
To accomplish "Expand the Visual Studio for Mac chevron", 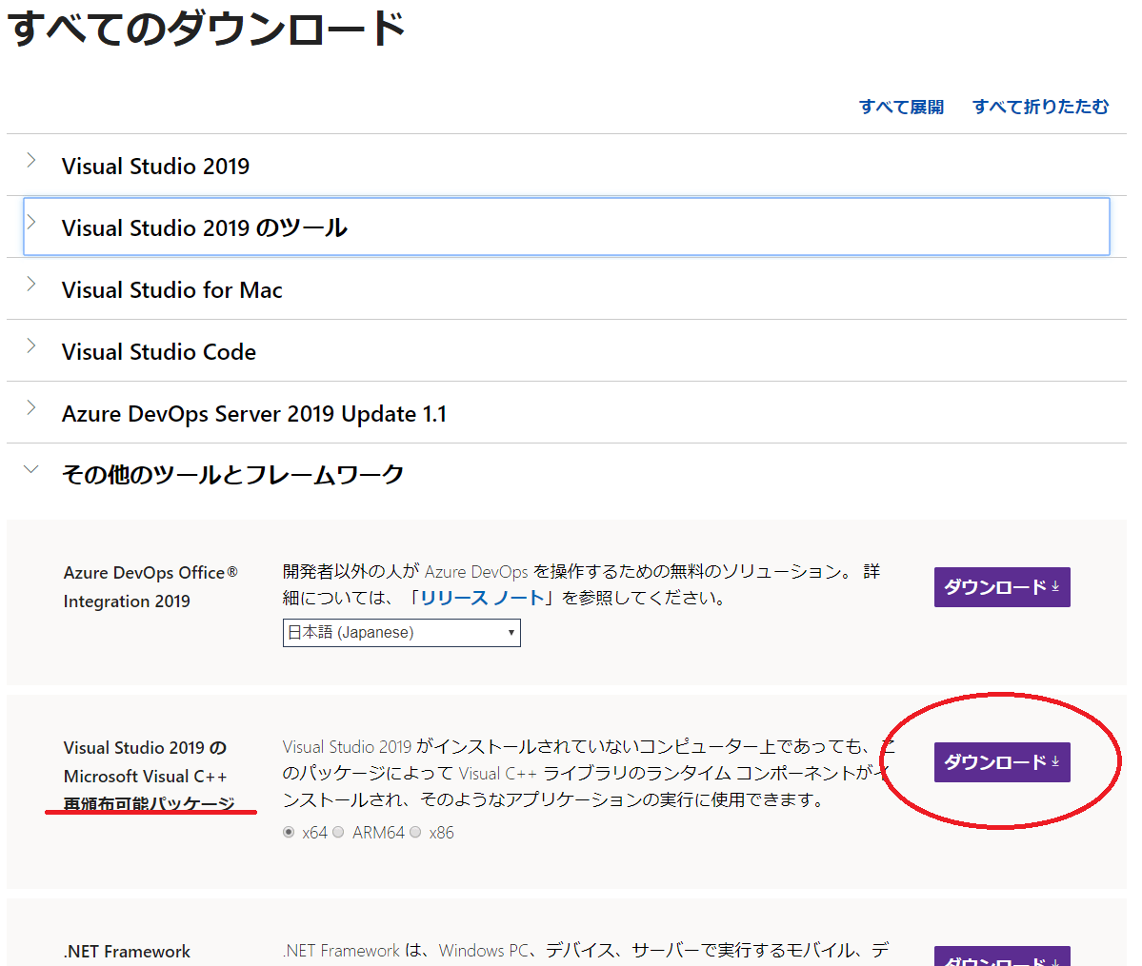I will pyautogui.click(x=31, y=284).
